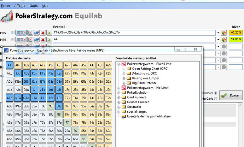Toggle 98s hand cell in matrix
Screen dimensions: 244x147
pos(59,106)
